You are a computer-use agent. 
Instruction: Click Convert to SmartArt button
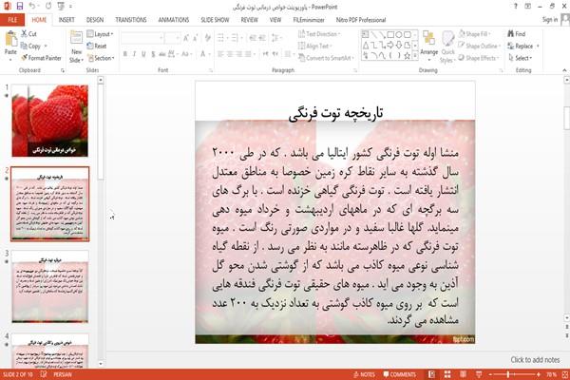325,58
